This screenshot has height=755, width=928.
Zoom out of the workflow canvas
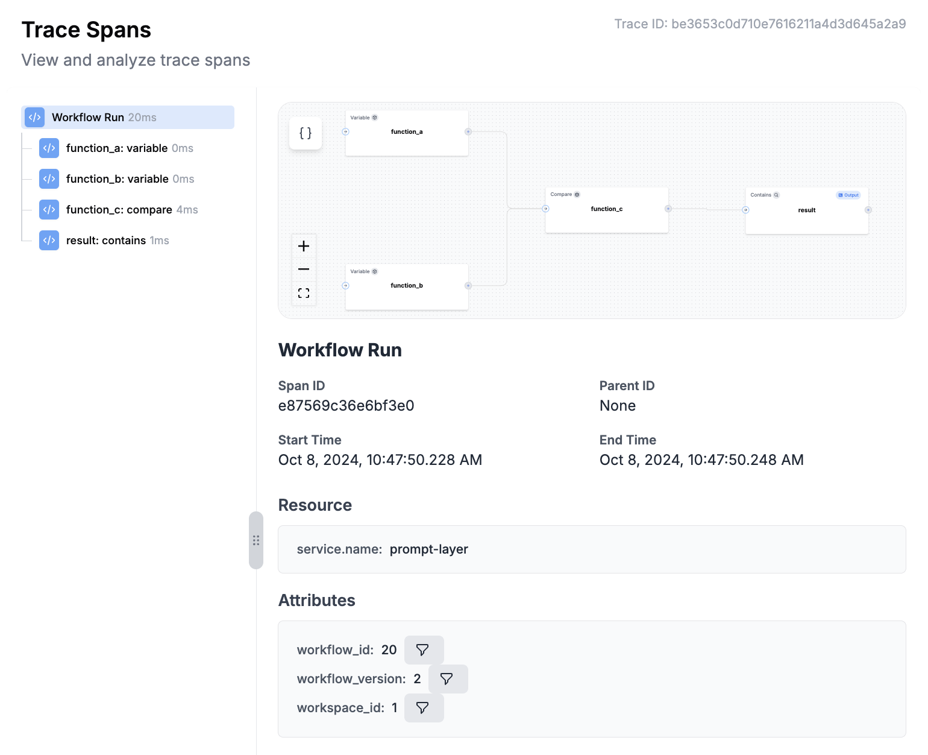[x=304, y=270]
